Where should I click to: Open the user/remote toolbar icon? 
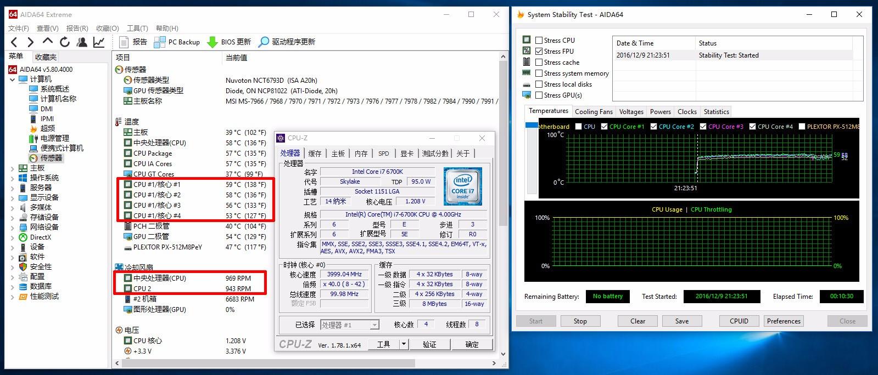click(x=82, y=42)
